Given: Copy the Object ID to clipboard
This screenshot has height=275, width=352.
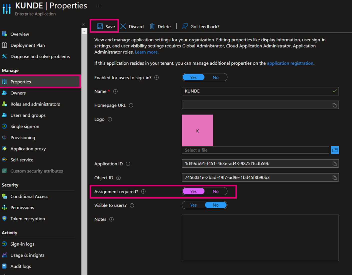Looking at the screenshot, I should tap(334, 178).
